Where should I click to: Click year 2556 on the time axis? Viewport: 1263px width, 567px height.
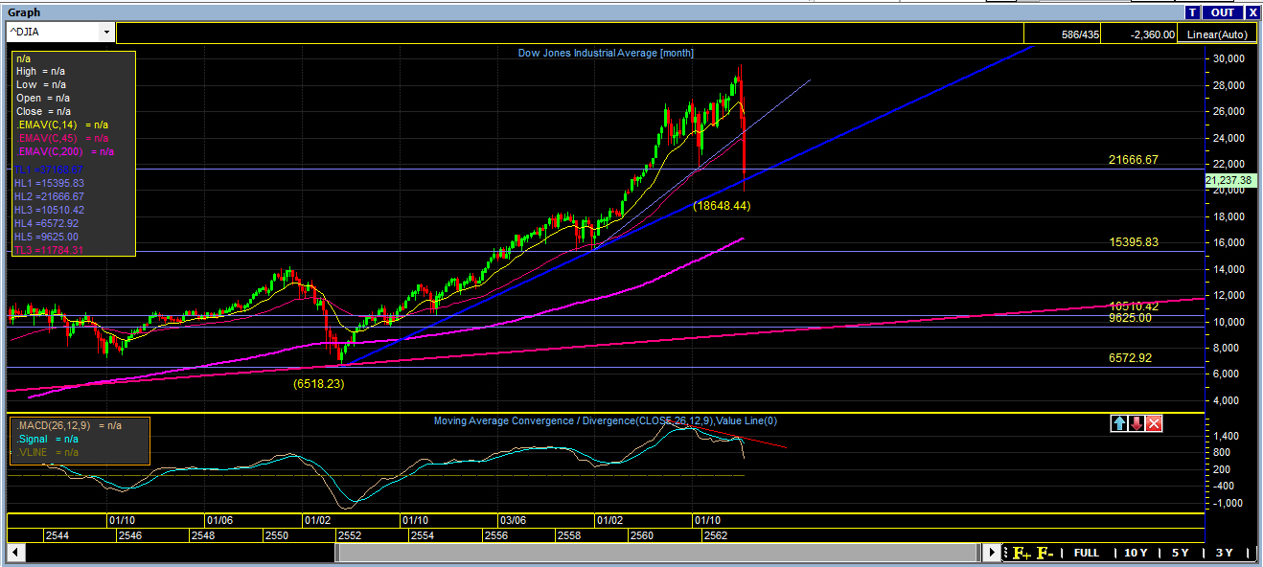pyautogui.click(x=496, y=535)
